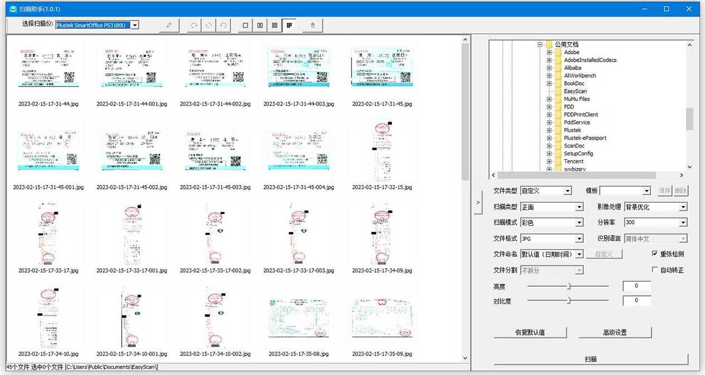The height and width of the screenshot is (375, 705).
Task: Enable the 重张检测 checkbox
Action: [655, 254]
